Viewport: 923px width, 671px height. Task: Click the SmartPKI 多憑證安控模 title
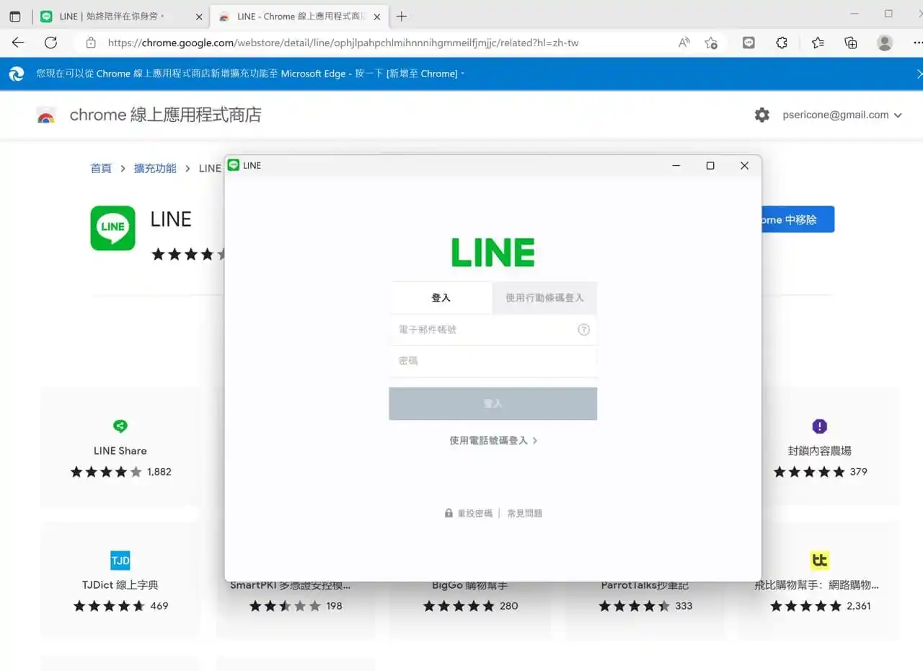291,585
